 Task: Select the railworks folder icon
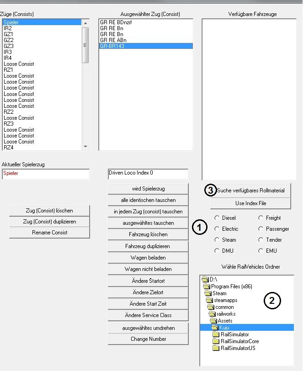coord(212,314)
